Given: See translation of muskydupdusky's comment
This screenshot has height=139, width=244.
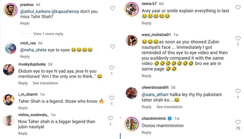Looking at the screenshot, I should click(x=45, y=83).
